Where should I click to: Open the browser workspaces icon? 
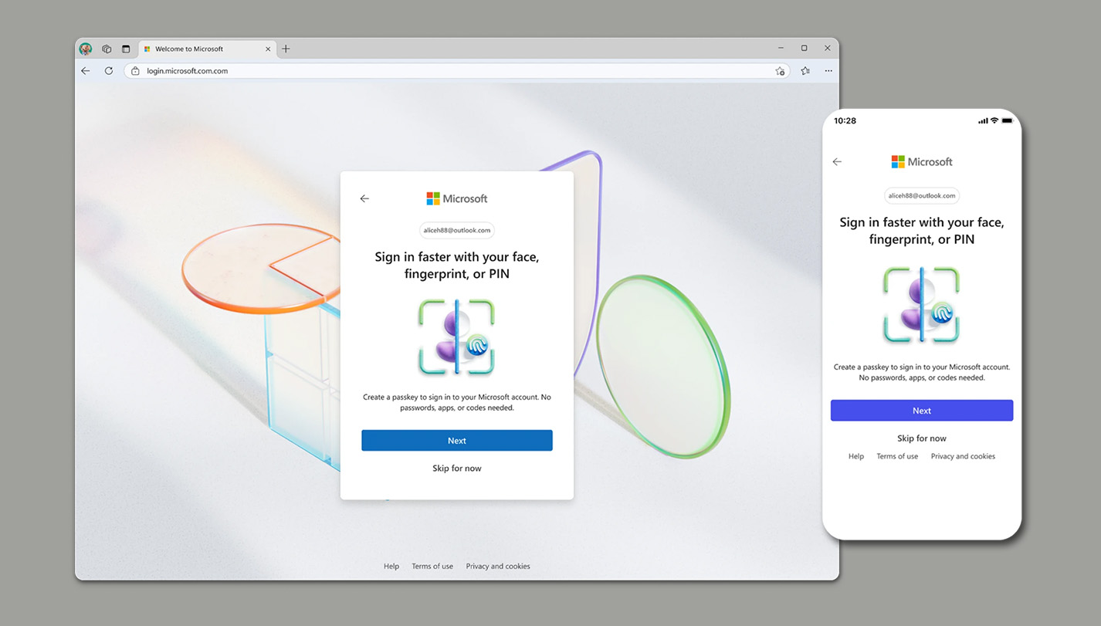point(107,49)
